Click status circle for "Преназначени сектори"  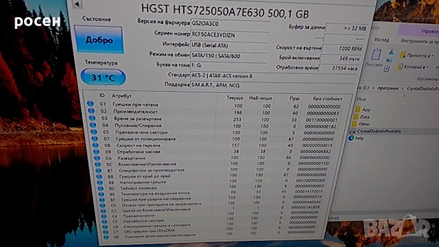[x=94, y=132]
